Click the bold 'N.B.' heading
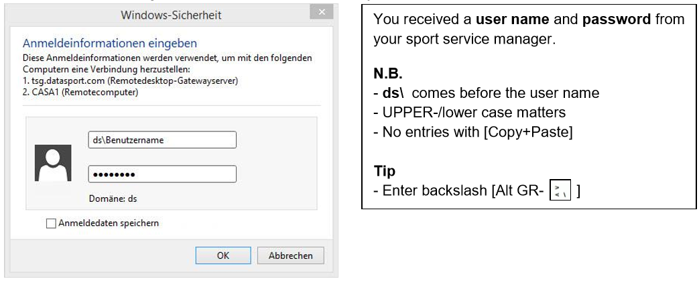Viewport: 699px width, 281px height. (x=387, y=74)
